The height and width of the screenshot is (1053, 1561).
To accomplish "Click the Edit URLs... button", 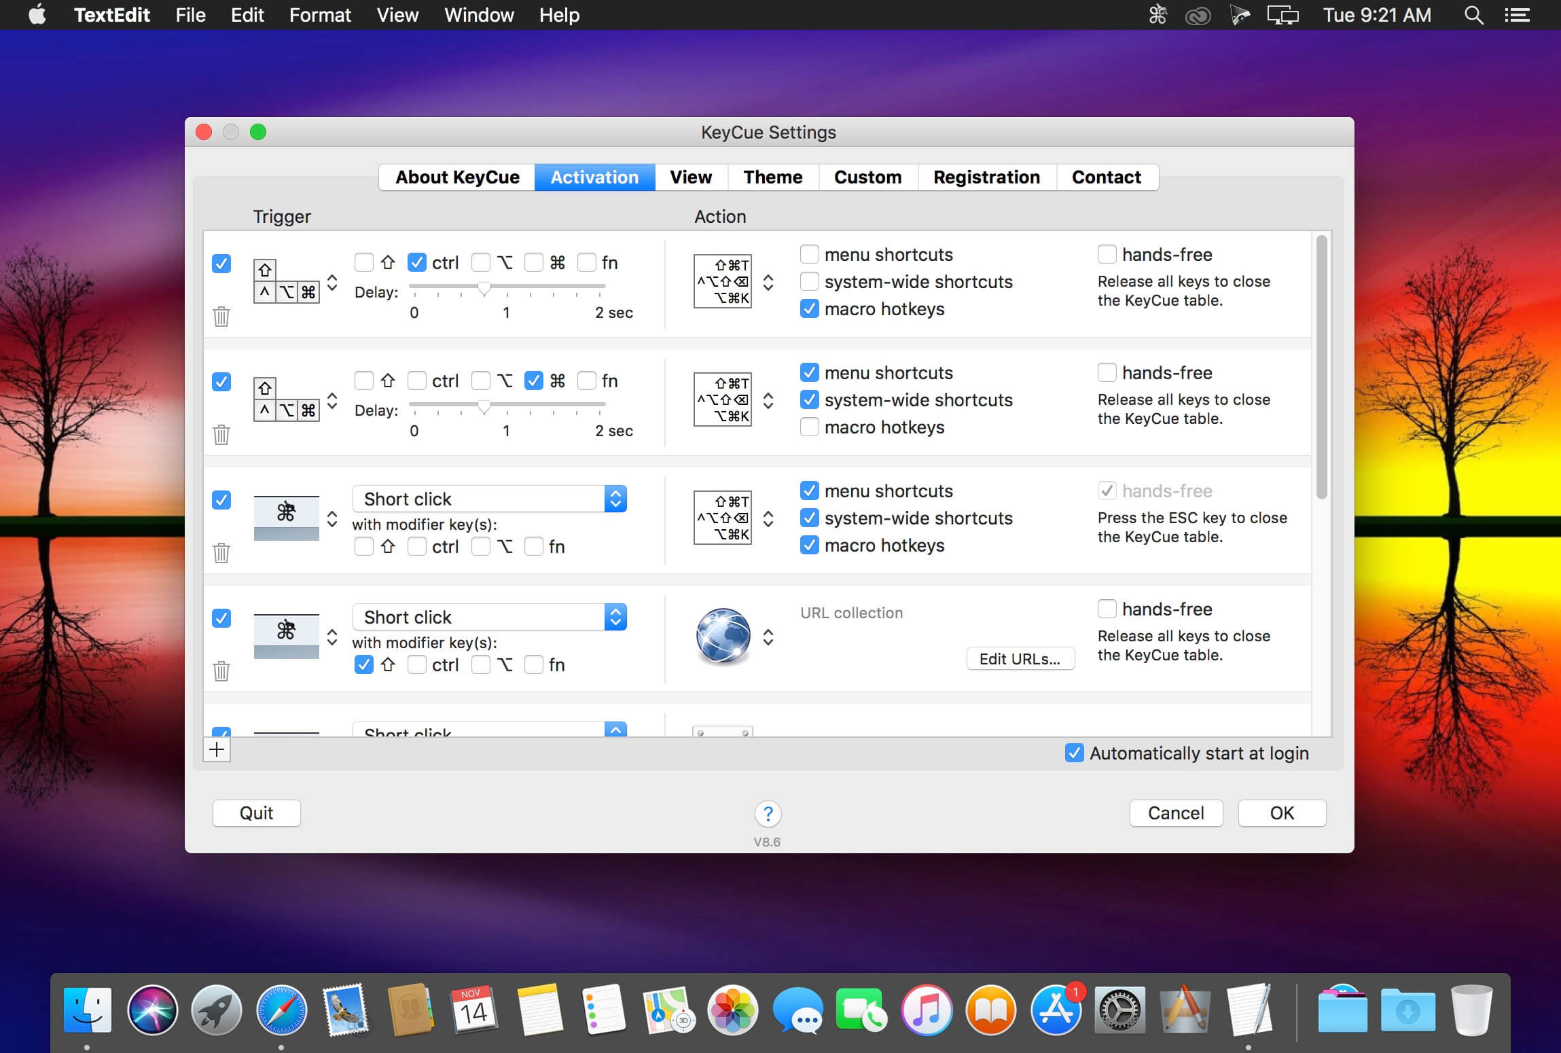I will 1020,658.
